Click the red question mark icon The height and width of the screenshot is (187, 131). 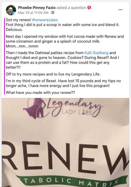(x=89, y=8)
